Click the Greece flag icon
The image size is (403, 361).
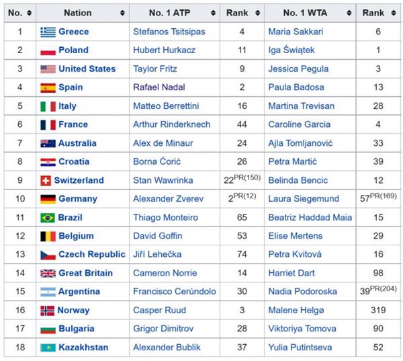[48, 32]
